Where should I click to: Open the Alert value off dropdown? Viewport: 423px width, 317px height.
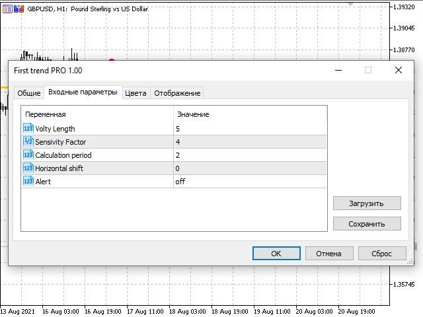pos(250,182)
